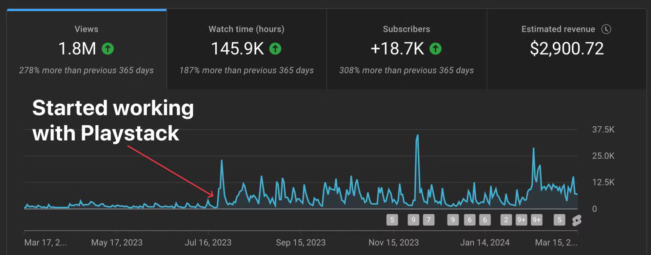Open the 5 marker beside the Shorts icon

click(559, 220)
